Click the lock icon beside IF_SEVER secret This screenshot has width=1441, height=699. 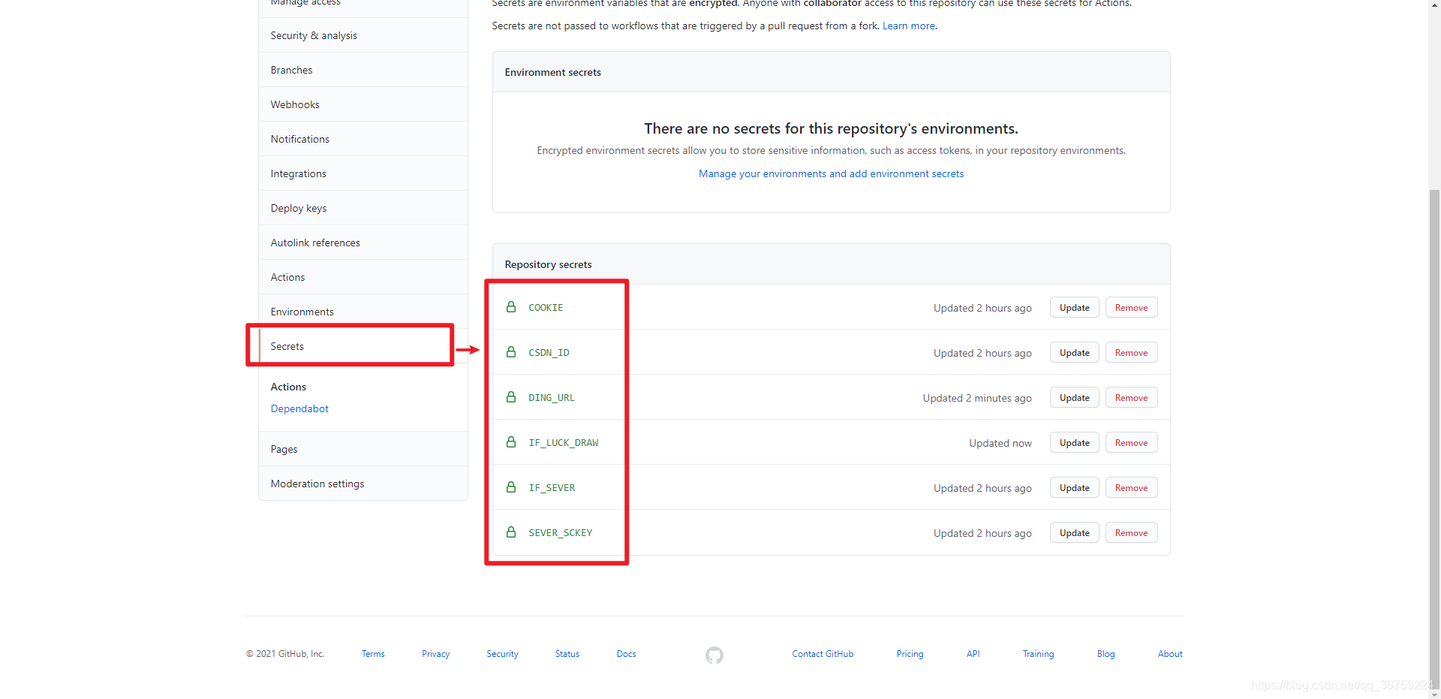point(511,487)
